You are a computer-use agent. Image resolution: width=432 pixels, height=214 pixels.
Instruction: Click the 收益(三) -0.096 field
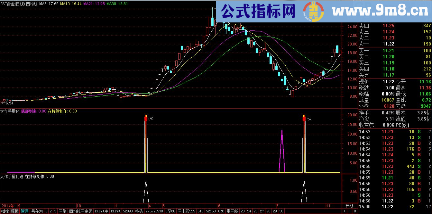[x=377, y=125]
